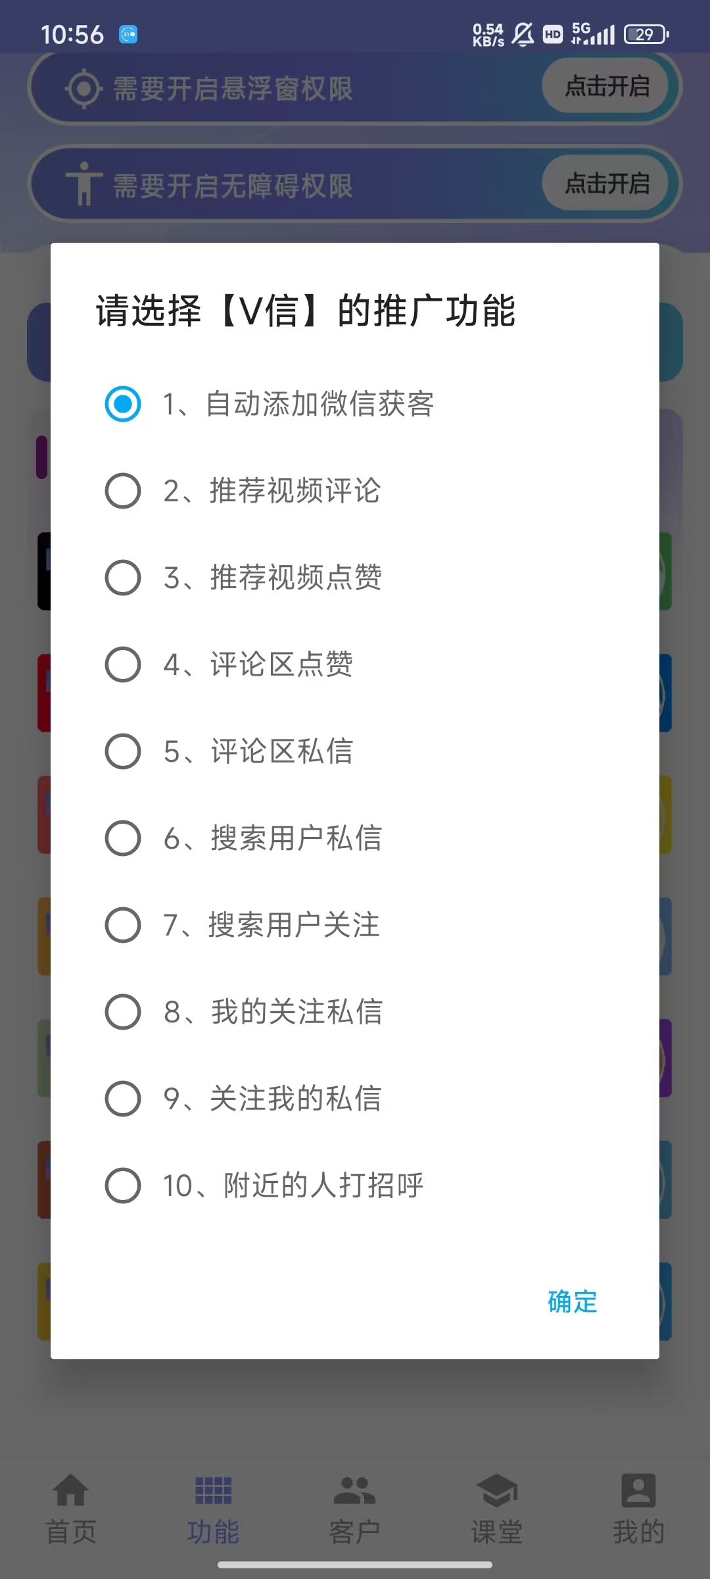Tap the battery indicator in status bar
The width and height of the screenshot is (710, 1579).
click(646, 34)
